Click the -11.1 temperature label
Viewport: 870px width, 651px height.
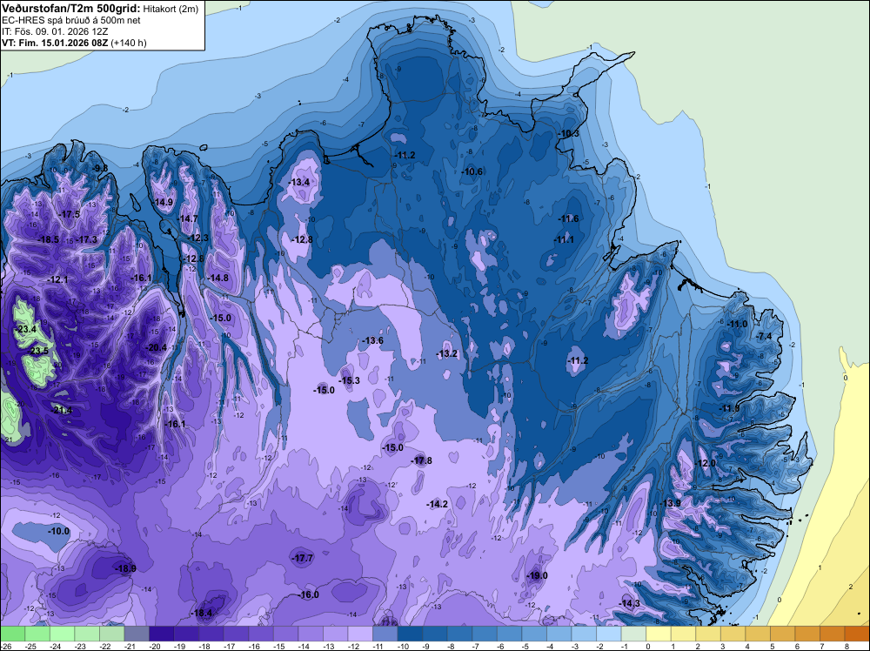point(563,239)
